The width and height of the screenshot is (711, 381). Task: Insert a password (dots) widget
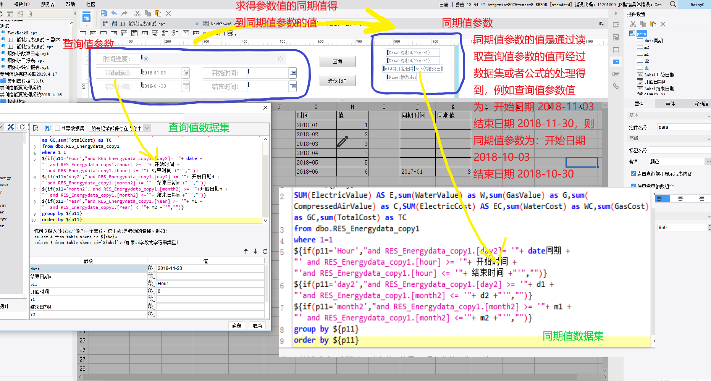[x=196, y=33]
